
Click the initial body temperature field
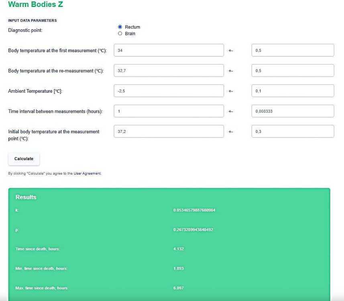169,131
